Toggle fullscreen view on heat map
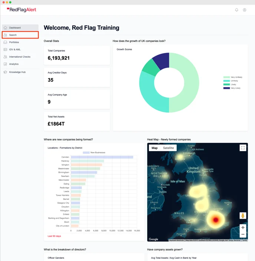 [243, 148]
